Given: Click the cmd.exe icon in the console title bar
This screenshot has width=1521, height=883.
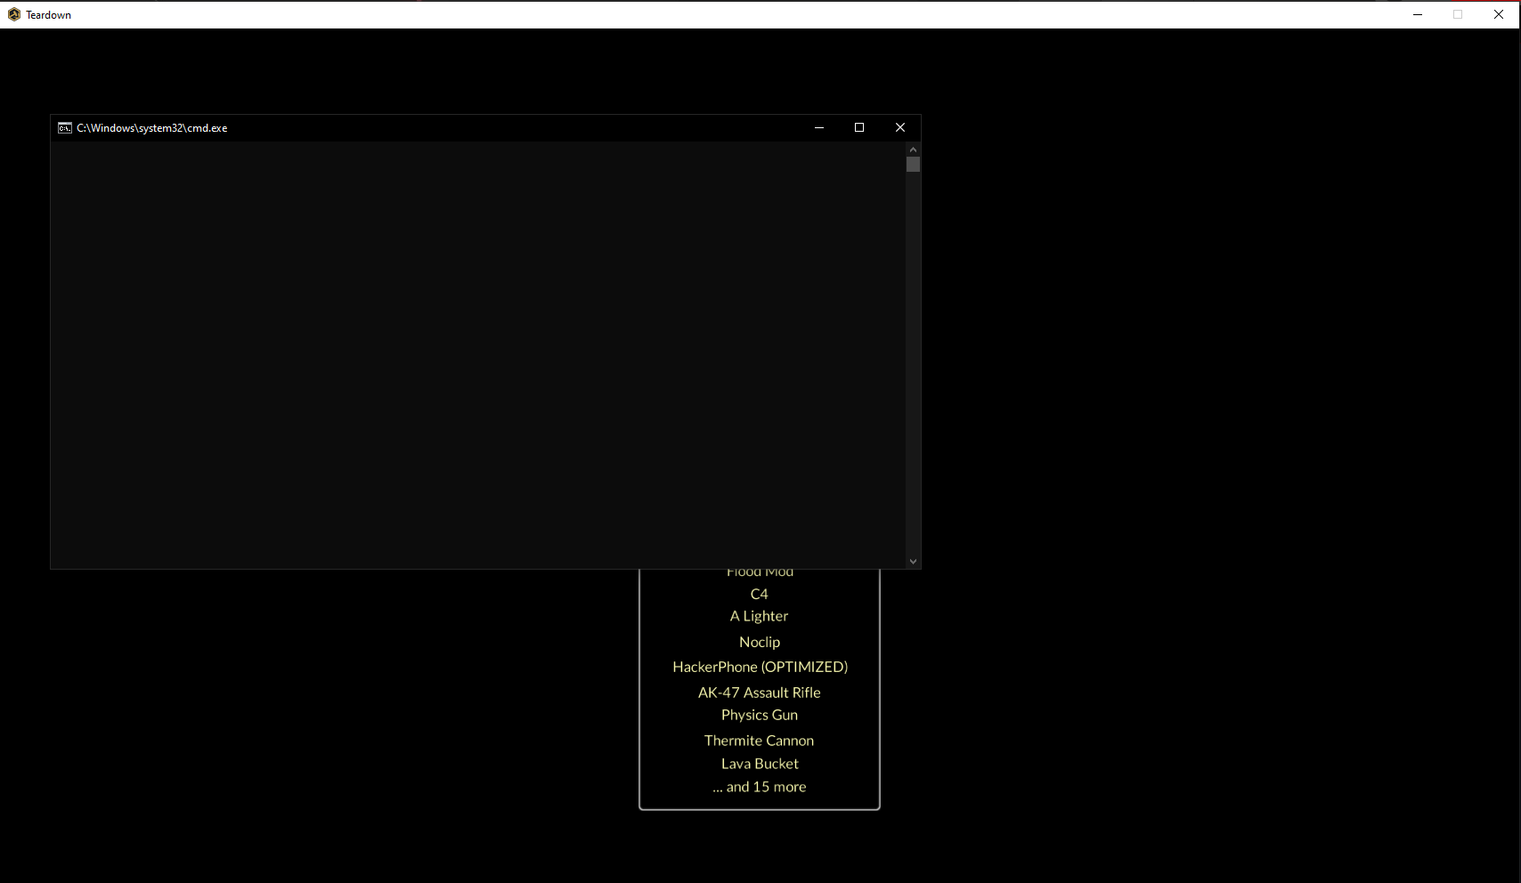Looking at the screenshot, I should point(63,127).
